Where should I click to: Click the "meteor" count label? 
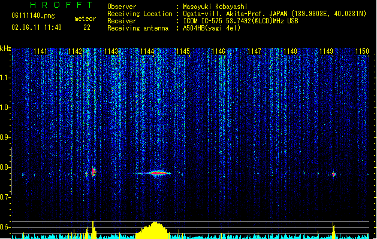85,19
